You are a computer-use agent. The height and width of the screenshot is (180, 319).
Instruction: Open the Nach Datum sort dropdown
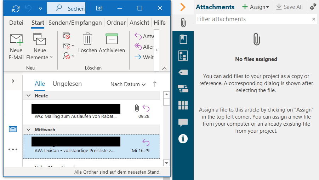coord(128,84)
